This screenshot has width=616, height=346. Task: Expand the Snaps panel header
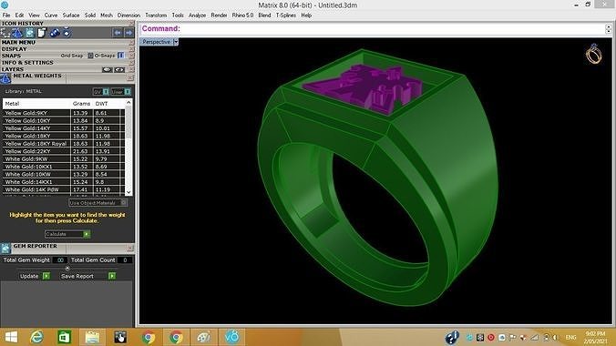click(x=11, y=56)
